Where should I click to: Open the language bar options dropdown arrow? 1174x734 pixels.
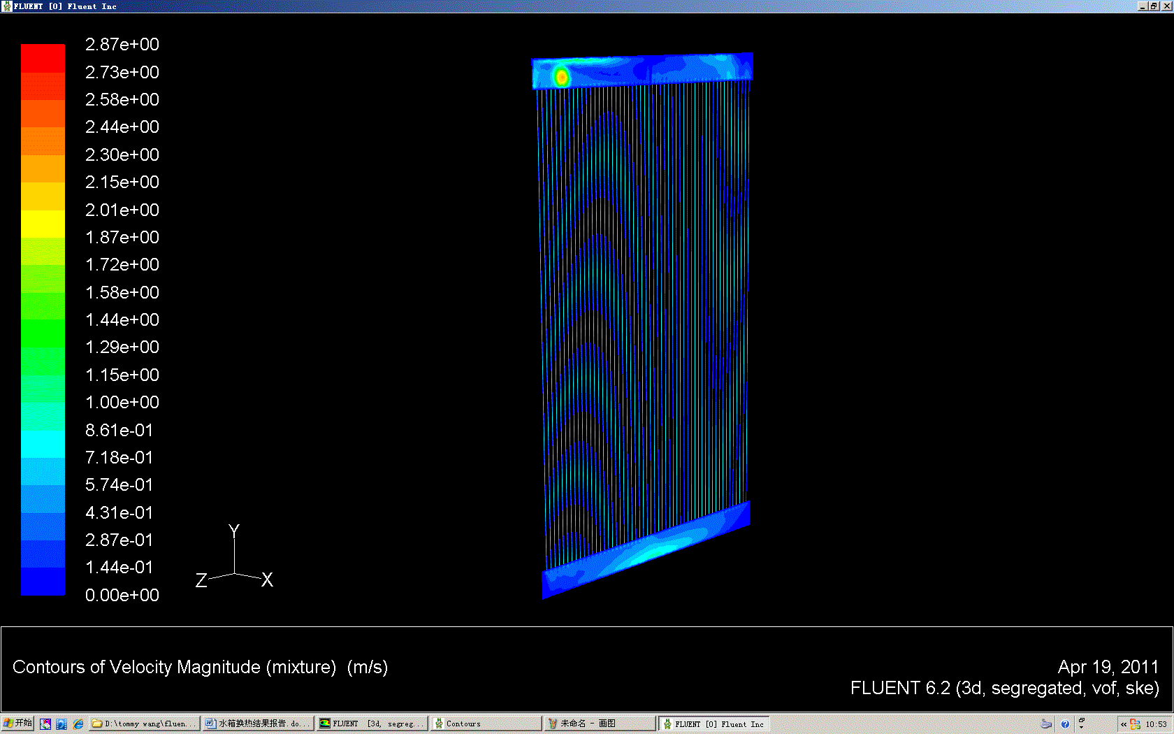(x=1082, y=727)
